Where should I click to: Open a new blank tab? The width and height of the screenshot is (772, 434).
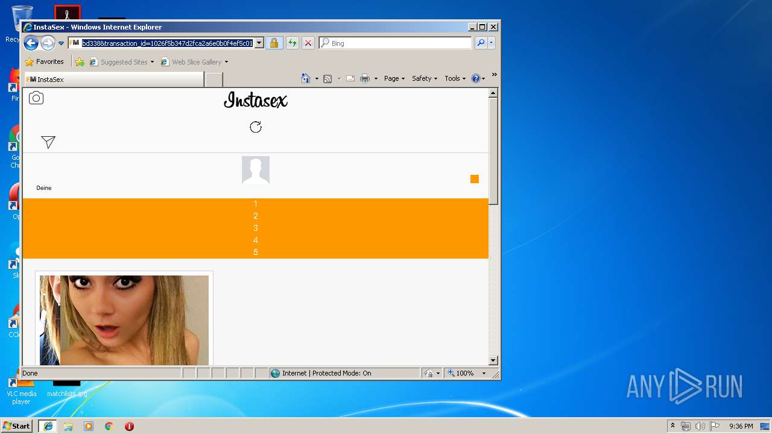(214, 80)
